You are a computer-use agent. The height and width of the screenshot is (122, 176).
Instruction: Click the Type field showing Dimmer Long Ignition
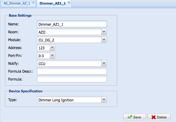coord(69,100)
